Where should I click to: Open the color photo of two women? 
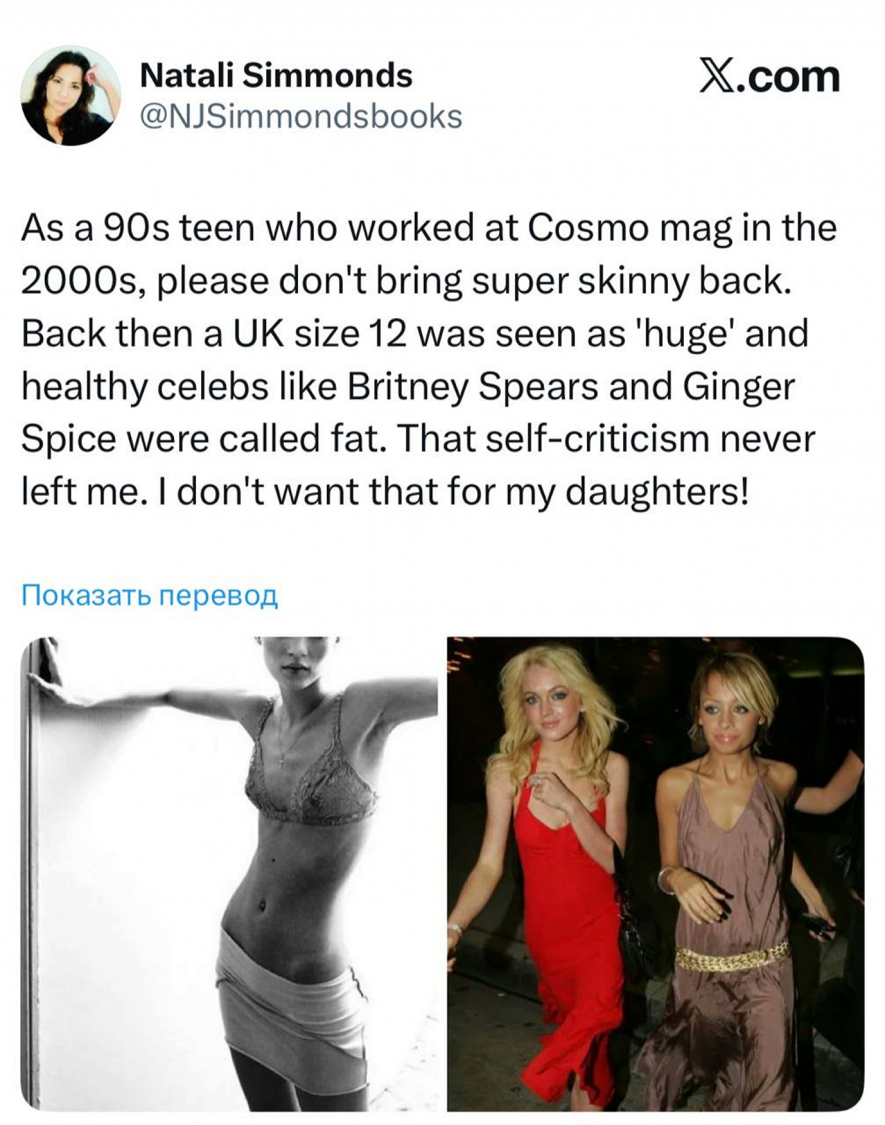(655, 874)
